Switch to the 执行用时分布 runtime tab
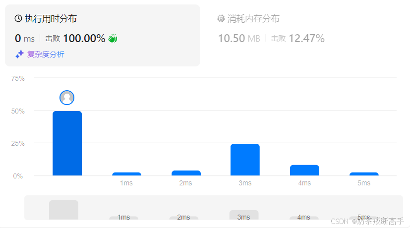The width and height of the screenshot is (410, 229). click(103, 35)
